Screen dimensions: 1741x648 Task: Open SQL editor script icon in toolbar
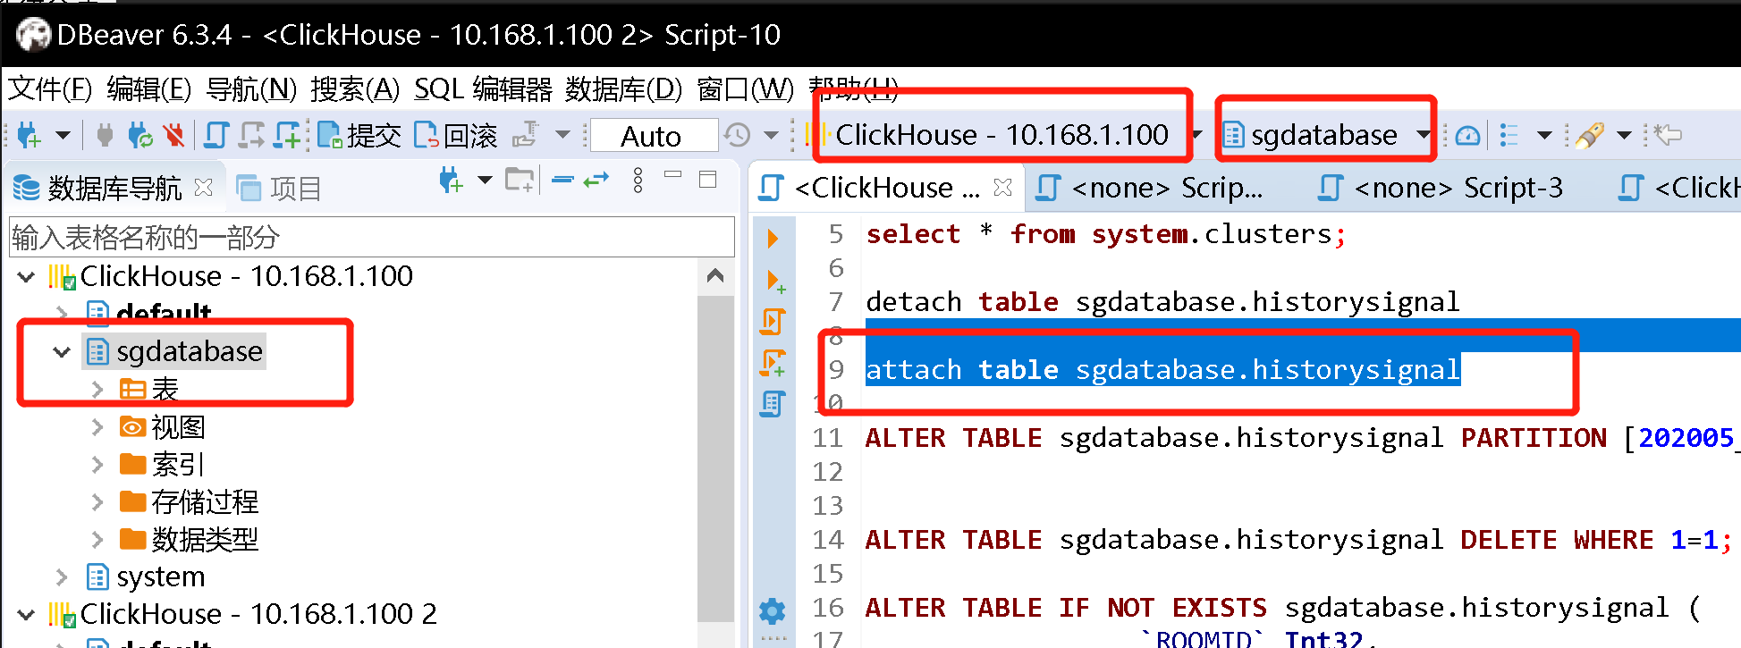[x=216, y=135]
